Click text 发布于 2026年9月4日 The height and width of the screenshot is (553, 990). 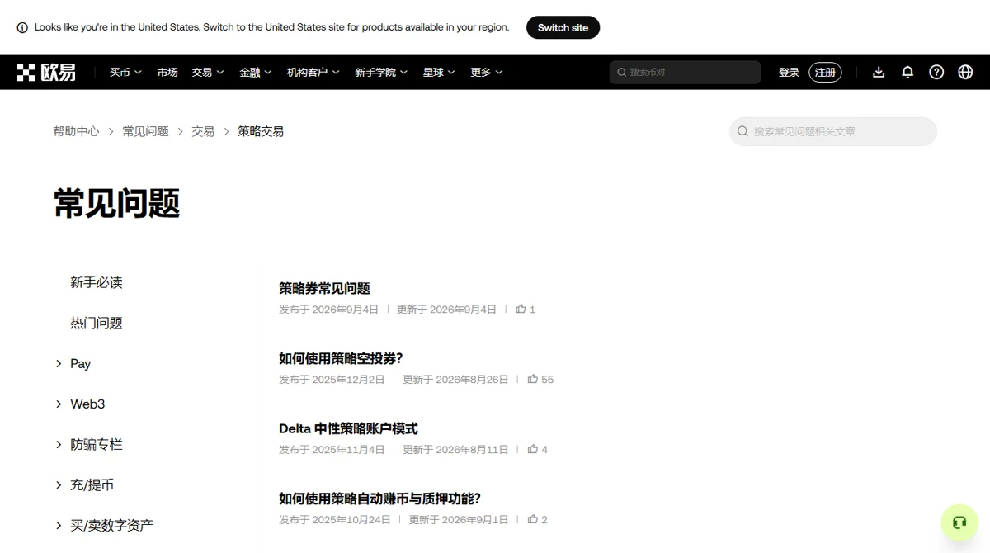click(328, 310)
